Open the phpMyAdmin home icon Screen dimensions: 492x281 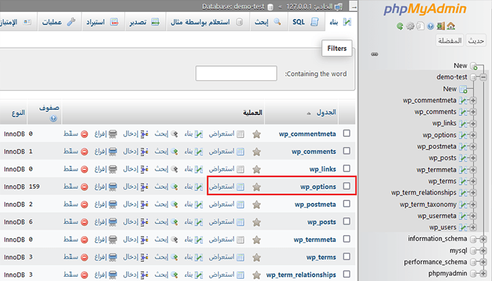(x=451, y=26)
